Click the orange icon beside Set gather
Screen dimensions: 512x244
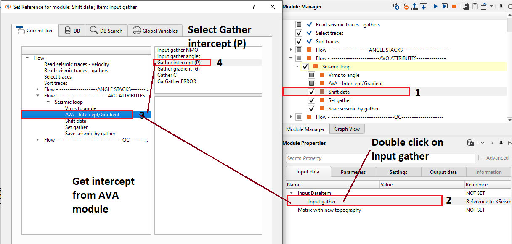tap(322, 100)
